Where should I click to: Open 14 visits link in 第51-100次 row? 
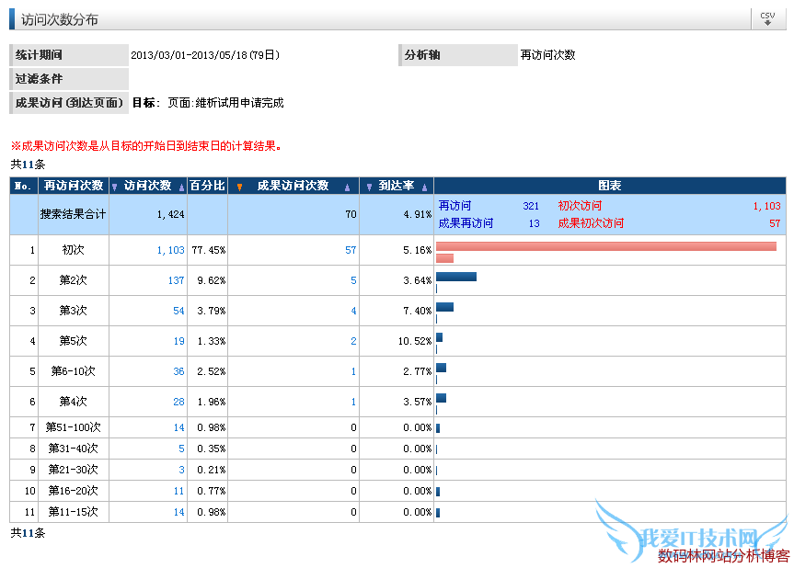pyautogui.click(x=178, y=427)
